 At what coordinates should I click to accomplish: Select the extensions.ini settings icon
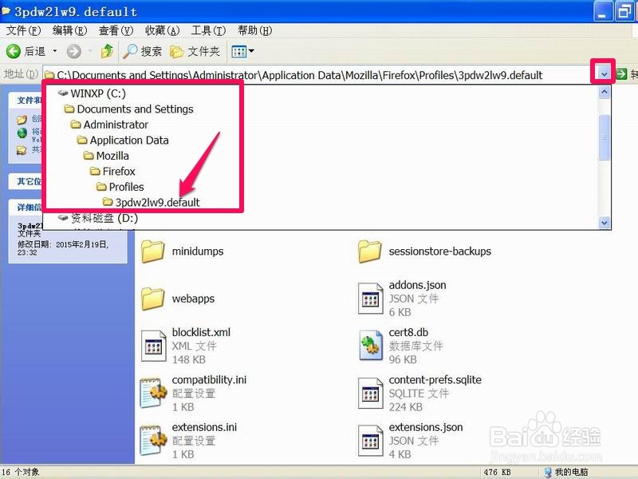[153, 441]
